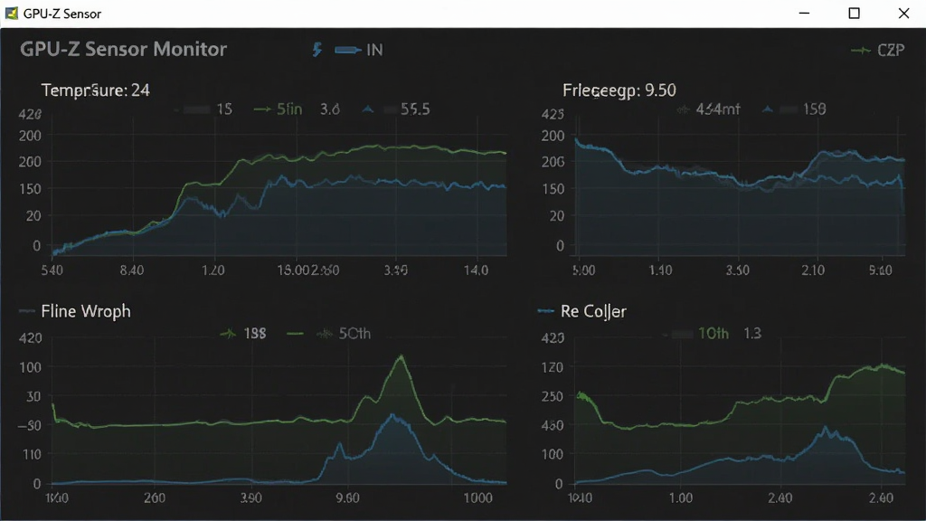Click the lightning bolt icon in header
This screenshot has width=926, height=521.
pos(317,50)
